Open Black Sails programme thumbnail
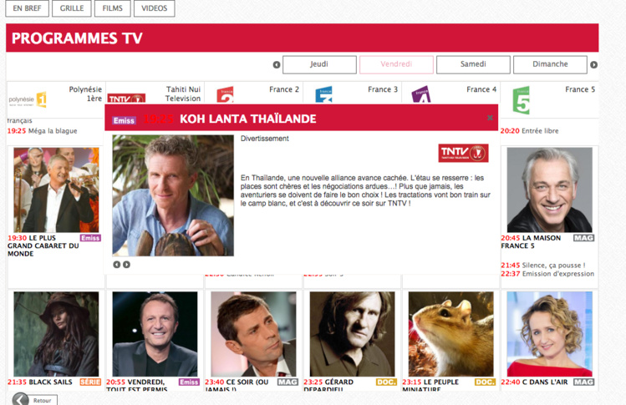Image resolution: width=626 pixels, height=405 pixels. (x=56, y=334)
